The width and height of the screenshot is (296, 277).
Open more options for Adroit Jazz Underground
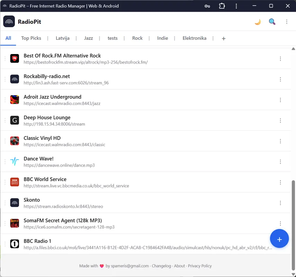point(280,100)
